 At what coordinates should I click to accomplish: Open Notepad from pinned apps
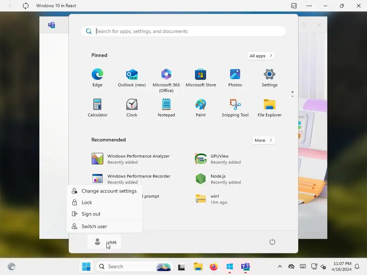[166, 108]
